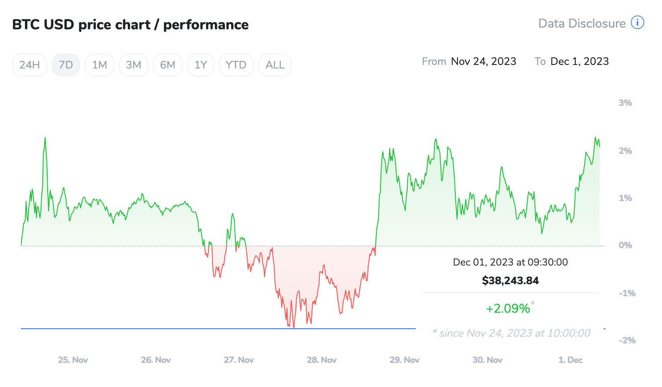
Task: Open the To date Dec 1, 2023
Action: pos(580,61)
